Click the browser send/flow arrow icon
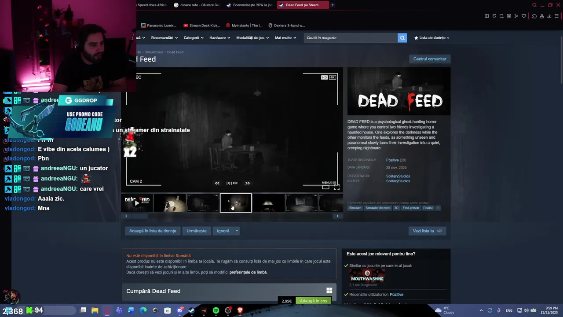This screenshot has height=317, width=563. tap(516, 16)
